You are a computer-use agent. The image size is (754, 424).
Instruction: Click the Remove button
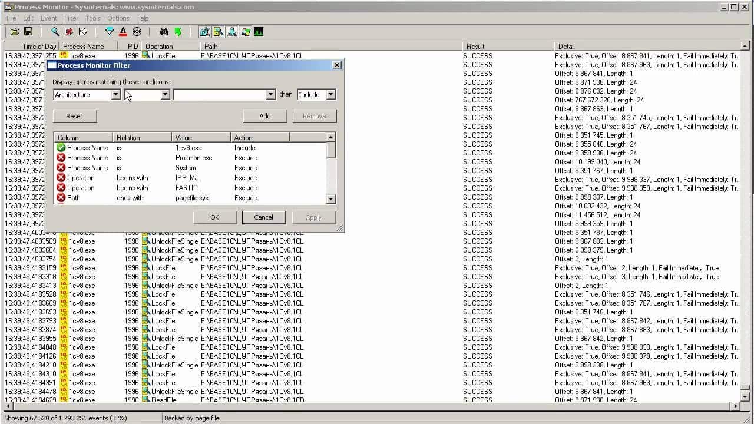coord(314,116)
